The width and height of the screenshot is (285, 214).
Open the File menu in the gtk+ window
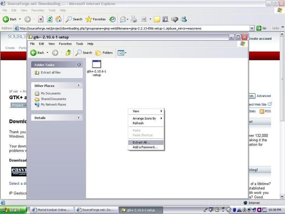point(32,44)
